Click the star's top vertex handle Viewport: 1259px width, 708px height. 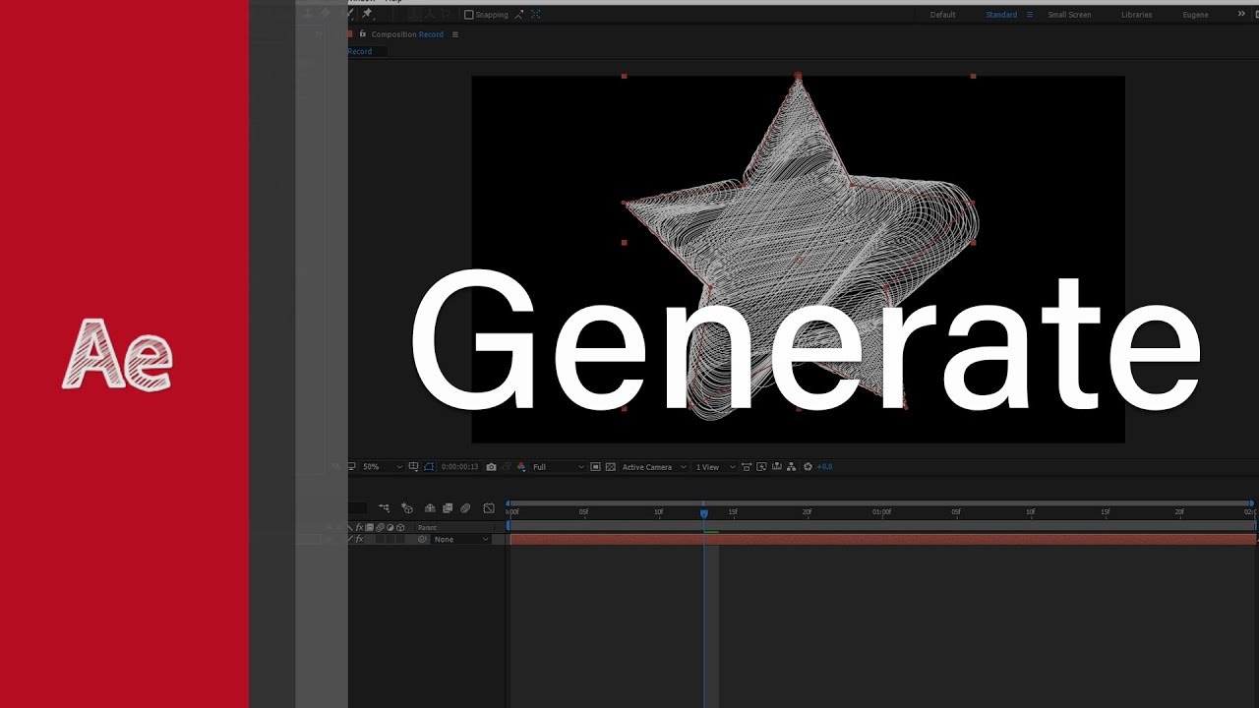[798, 76]
